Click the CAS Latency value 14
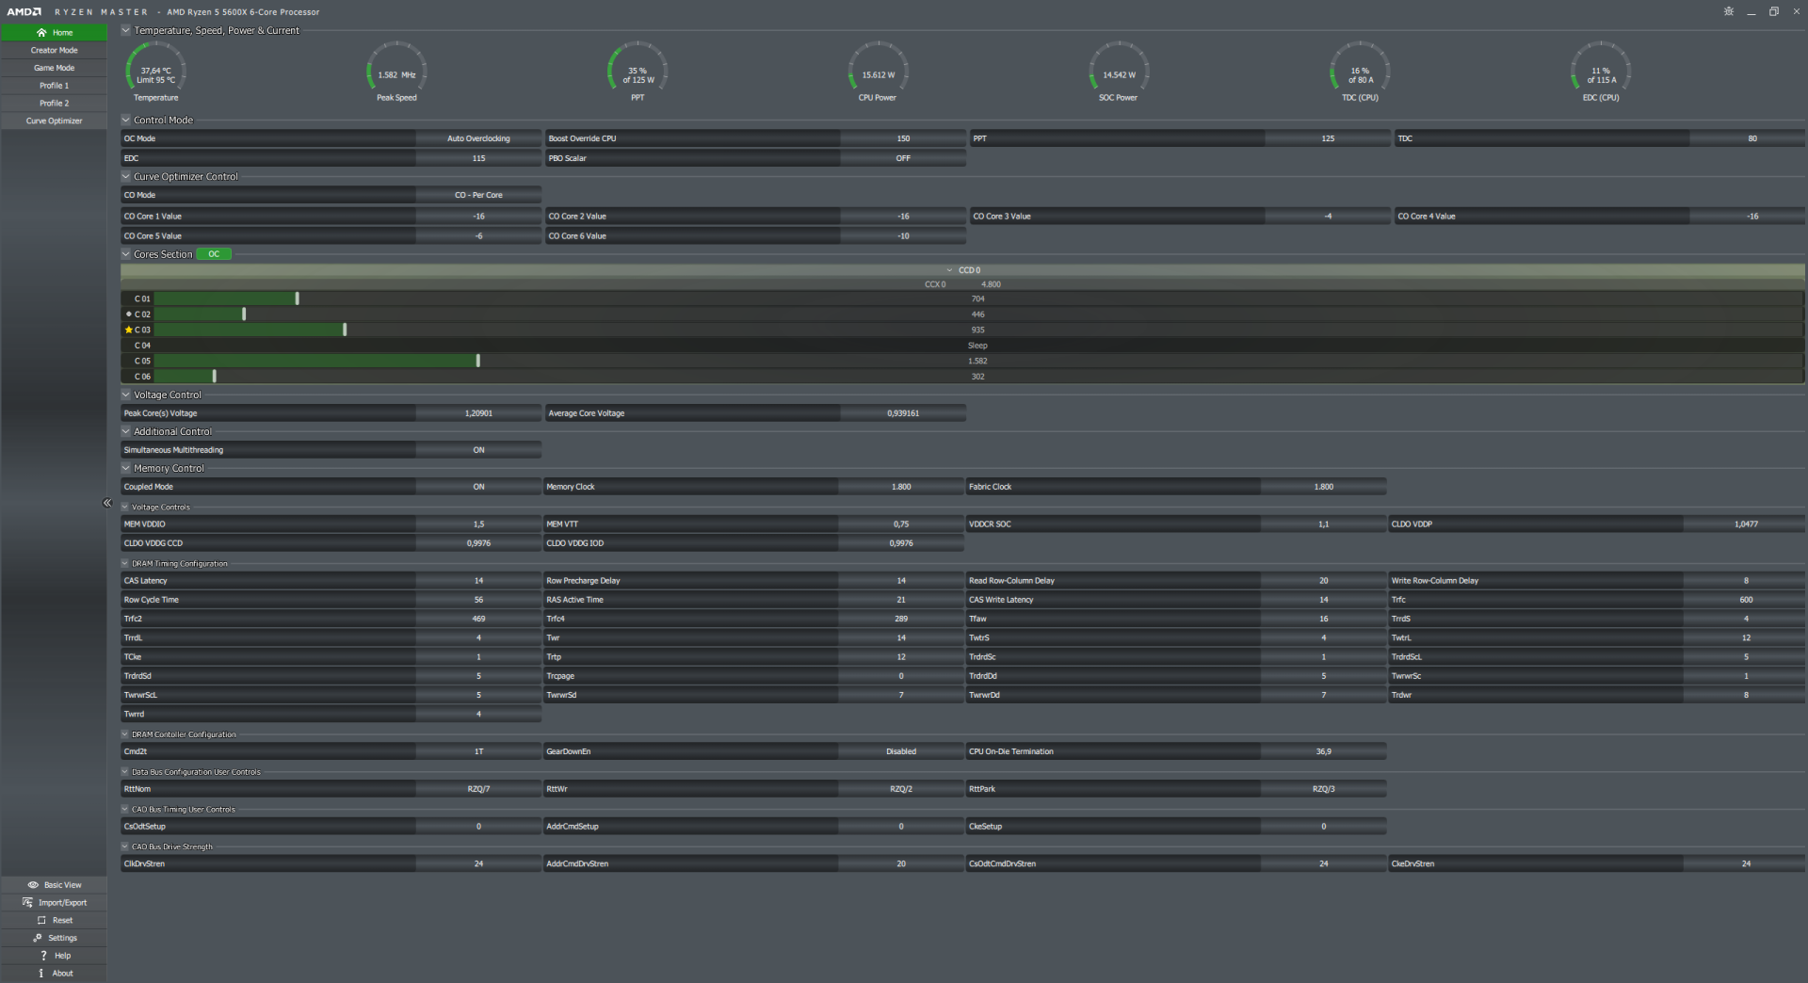Viewport: 1808px width, 983px height. click(x=478, y=581)
